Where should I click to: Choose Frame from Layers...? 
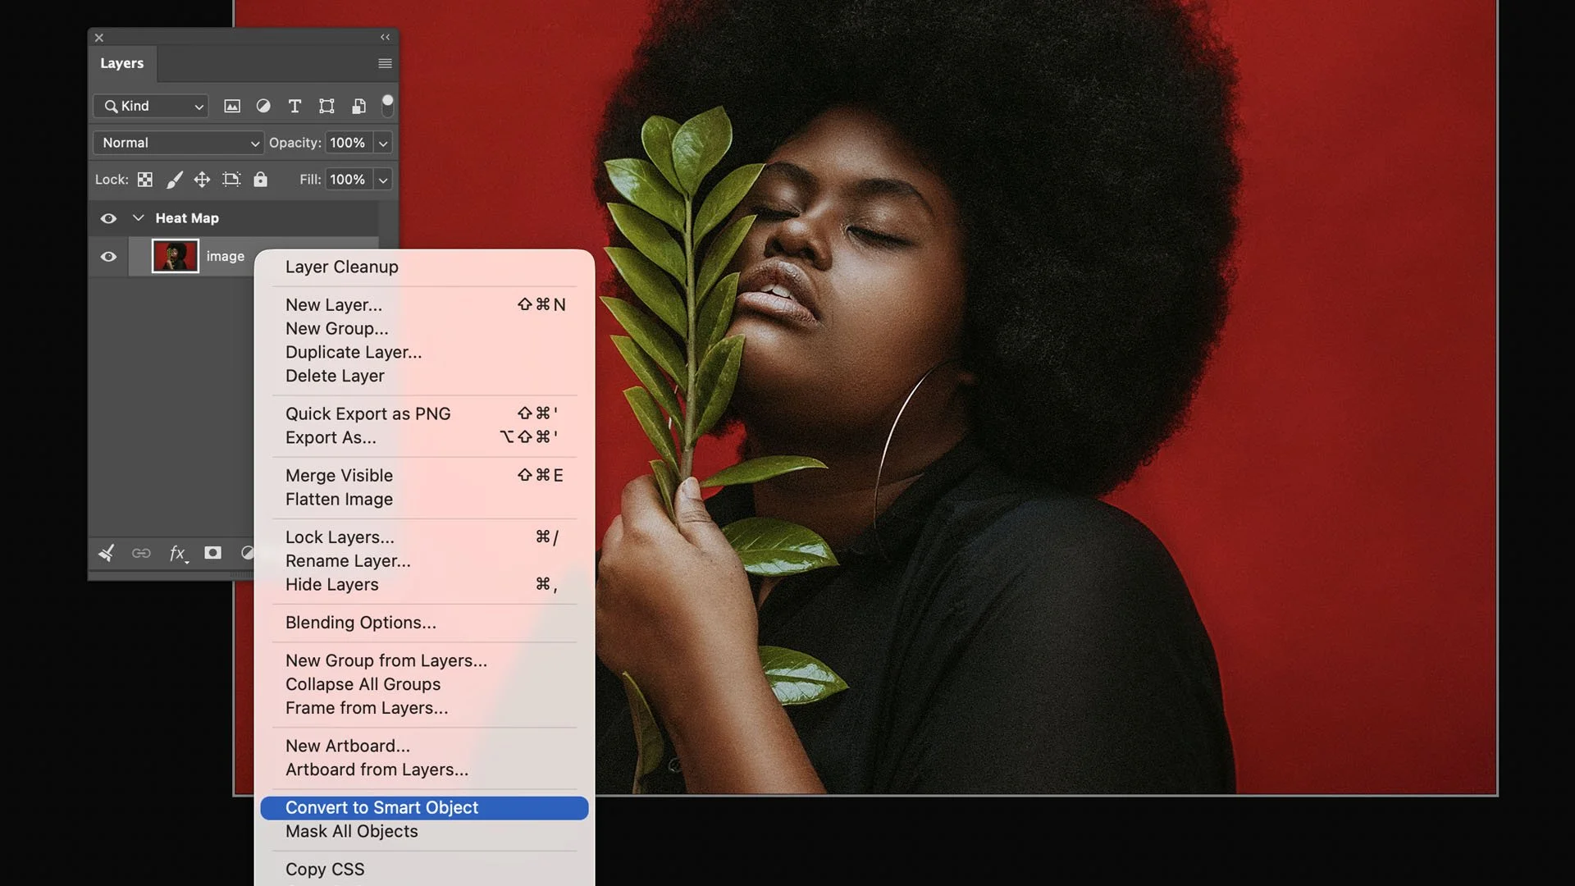[424, 709]
